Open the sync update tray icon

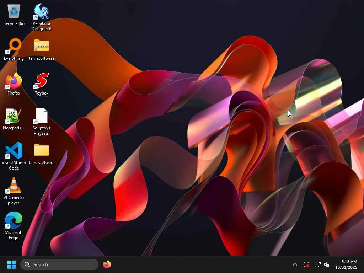coord(306,264)
